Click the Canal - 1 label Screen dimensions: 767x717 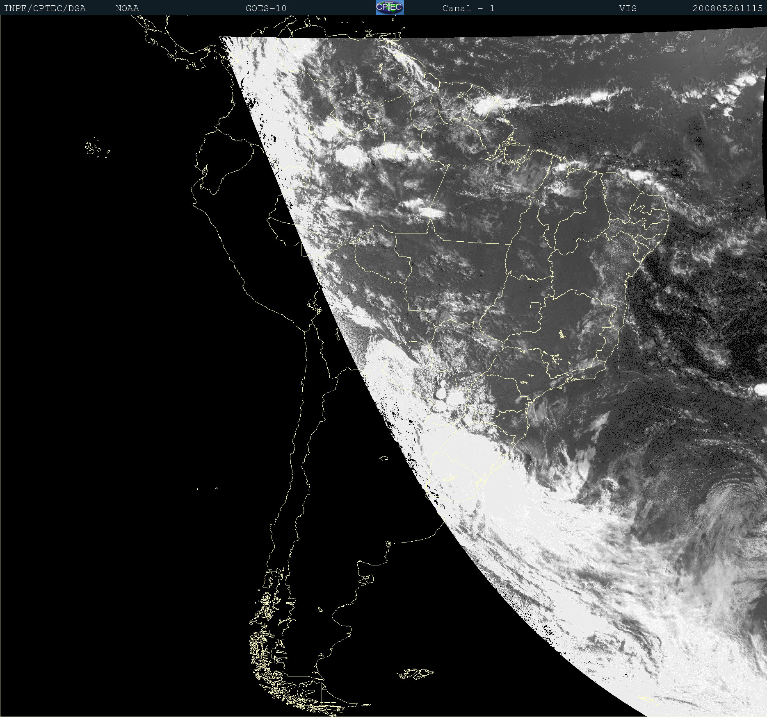[x=468, y=8]
